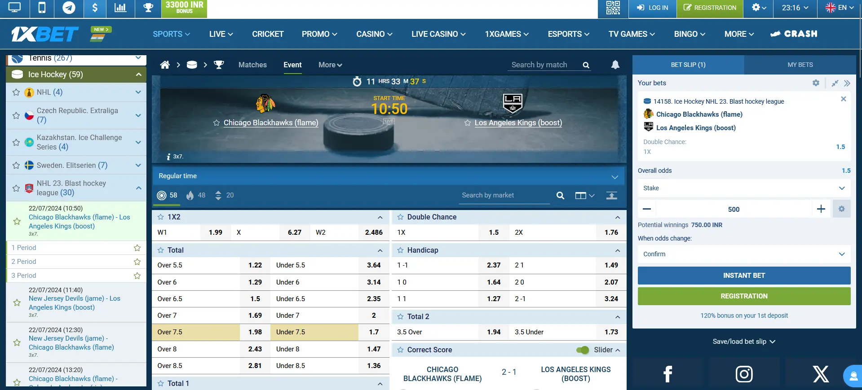Open statistics bar chart icon
Screen dimensions: 862x390
pyautogui.click(x=120, y=8)
